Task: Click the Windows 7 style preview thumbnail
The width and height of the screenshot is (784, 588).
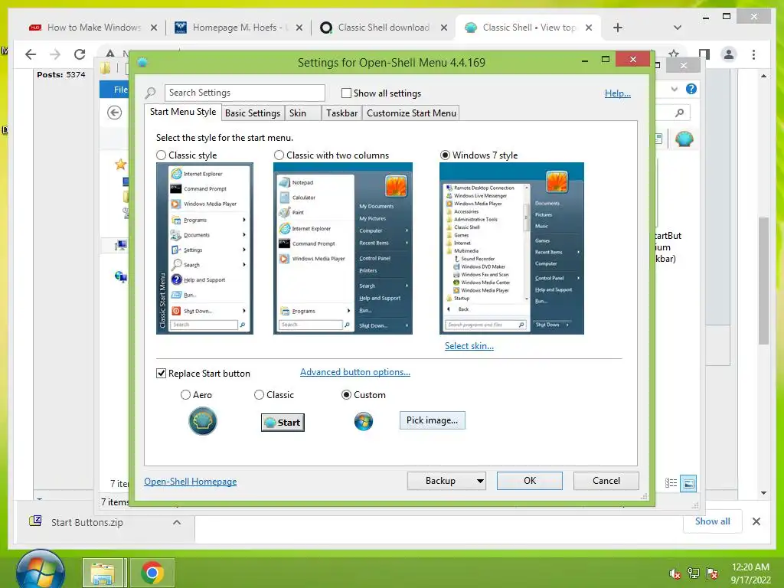Action: [511, 249]
